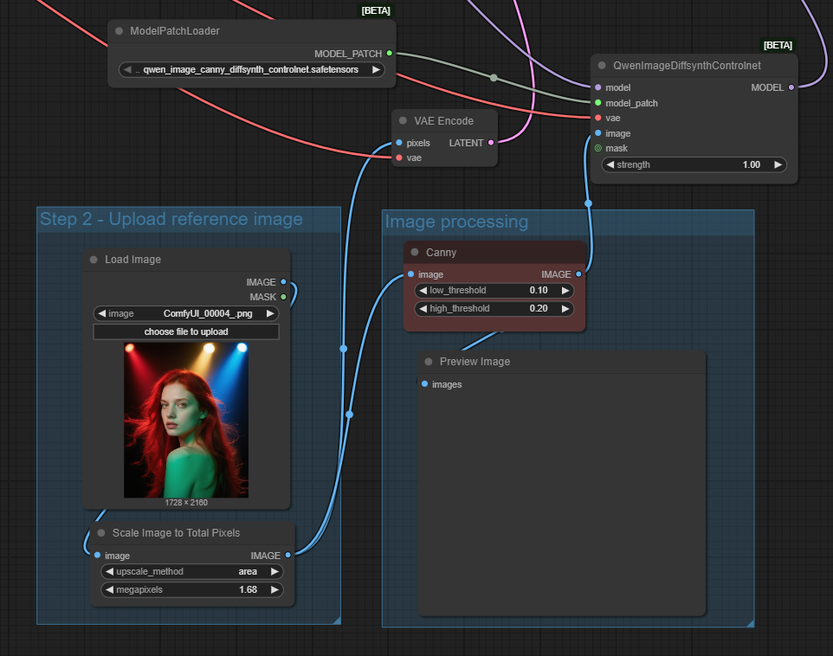Click the vae input socket on VAE Encode
The height and width of the screenshot is (656, 833).
click(x=399, y=158)
